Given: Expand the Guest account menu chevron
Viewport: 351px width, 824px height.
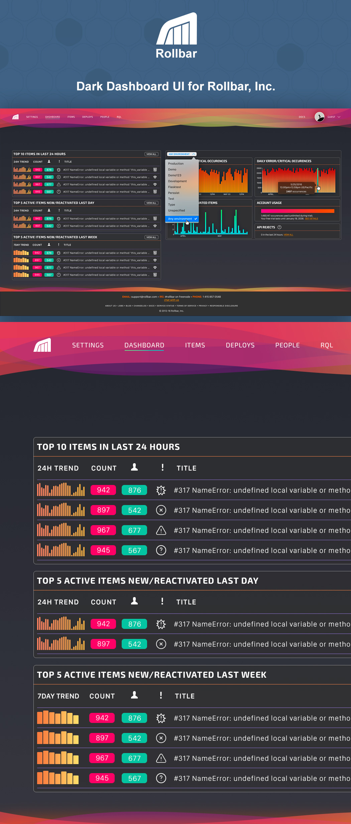Looking at the screenshot, I should point(339,117).
